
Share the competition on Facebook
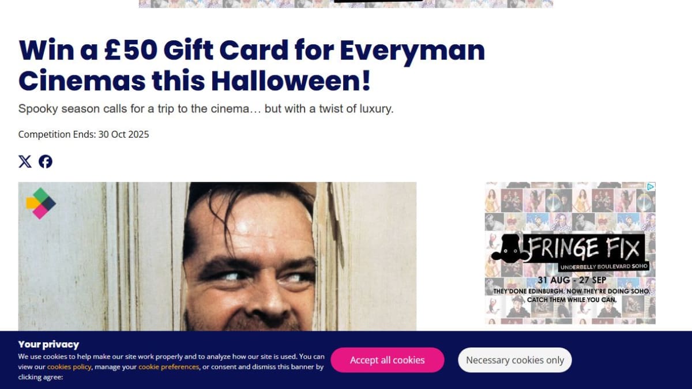pos(46,161)
